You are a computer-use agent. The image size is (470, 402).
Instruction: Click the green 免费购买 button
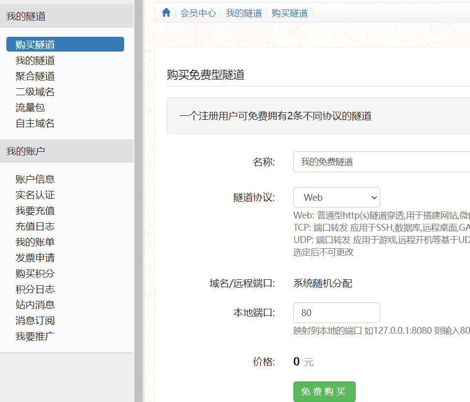pyautogui.click(x=324, y=392)
